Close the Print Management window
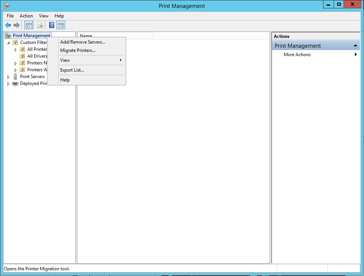The image size is (364, 276). tap(352, 5)
